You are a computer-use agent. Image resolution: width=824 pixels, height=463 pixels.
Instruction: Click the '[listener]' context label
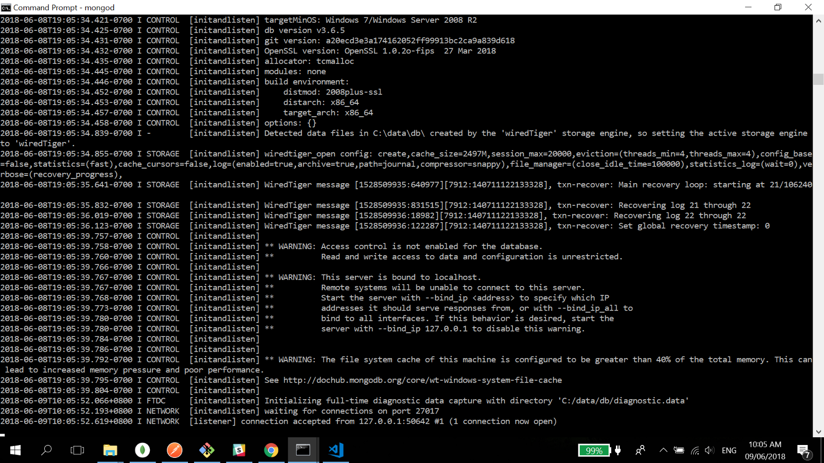click(x=213, y=421)
